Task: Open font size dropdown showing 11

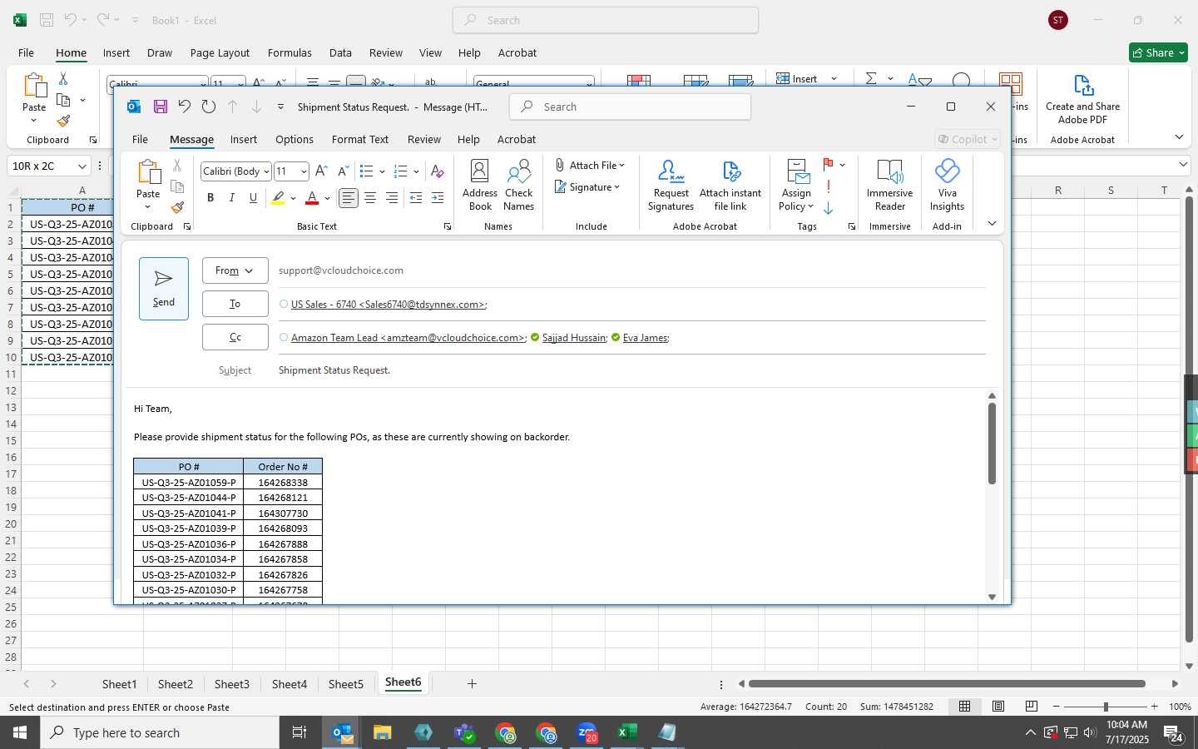Action: click(304, 171)
